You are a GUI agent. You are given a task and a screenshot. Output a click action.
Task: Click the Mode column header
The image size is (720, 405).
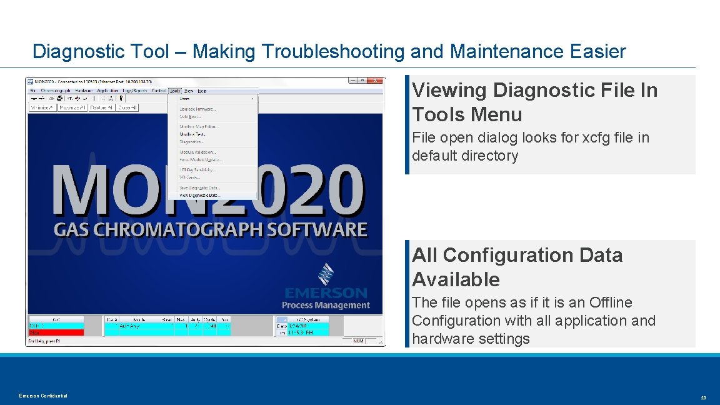pos(139,319)
